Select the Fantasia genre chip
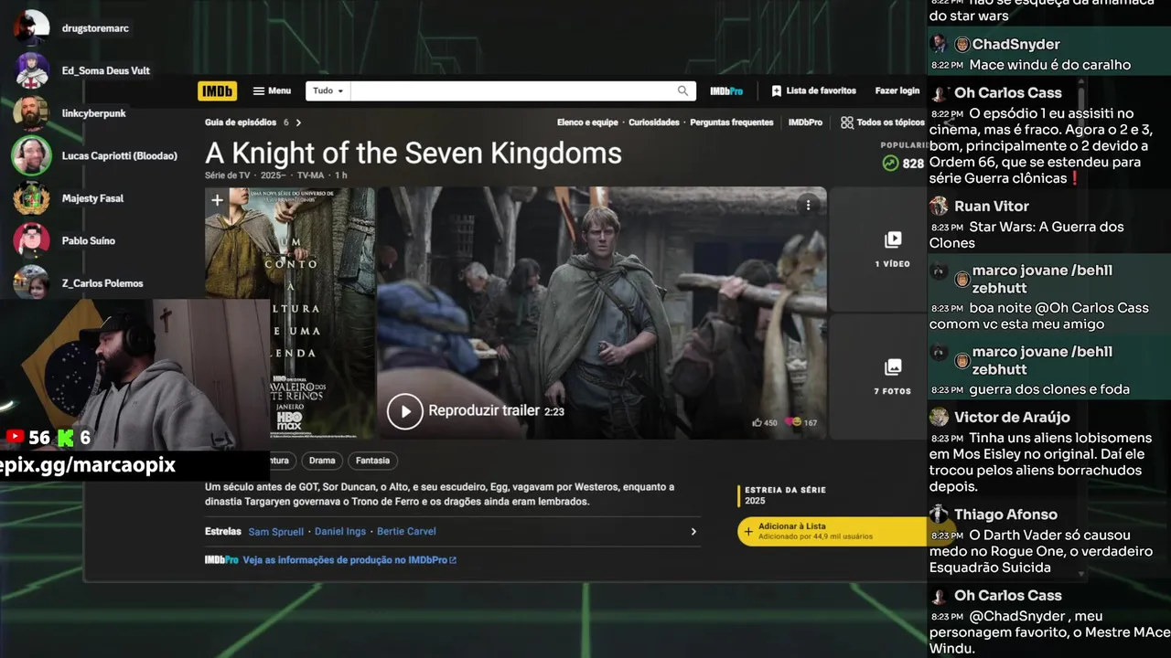1171x658 pixels. [x=372, y=461]
